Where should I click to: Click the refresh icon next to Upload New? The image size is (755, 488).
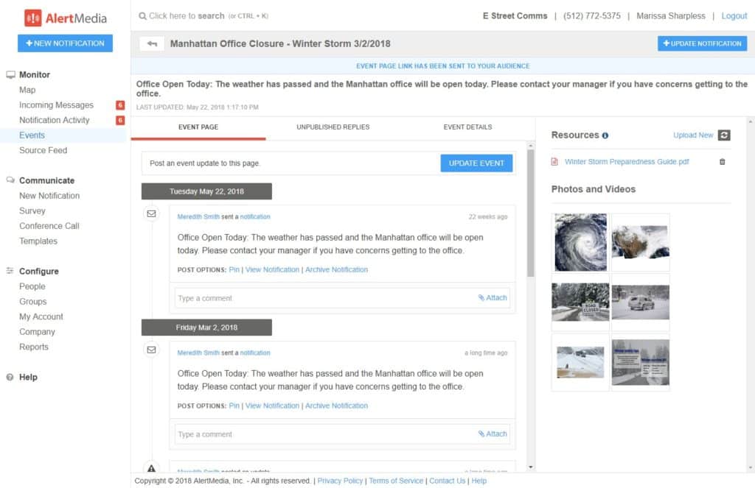724,135
